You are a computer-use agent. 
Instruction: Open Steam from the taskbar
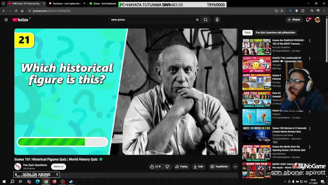[71, 182]
